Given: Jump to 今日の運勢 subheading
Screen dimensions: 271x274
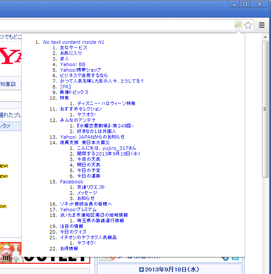Looking at the screenshot, I should [88, 176].
